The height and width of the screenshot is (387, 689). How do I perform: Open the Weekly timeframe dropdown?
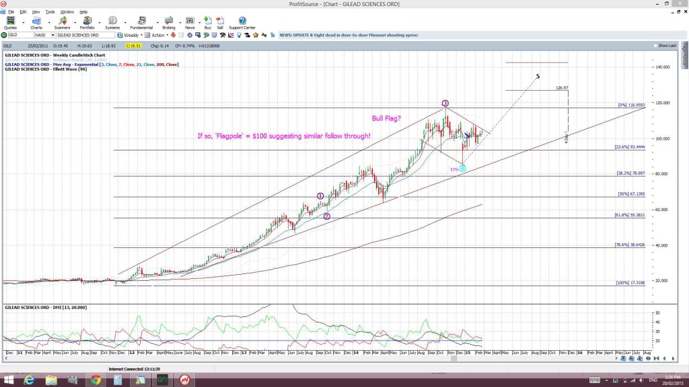click(x=141, y=35)
